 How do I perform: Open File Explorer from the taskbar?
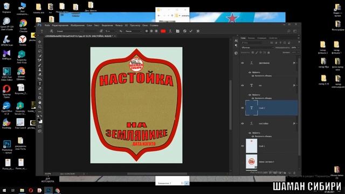22,190
